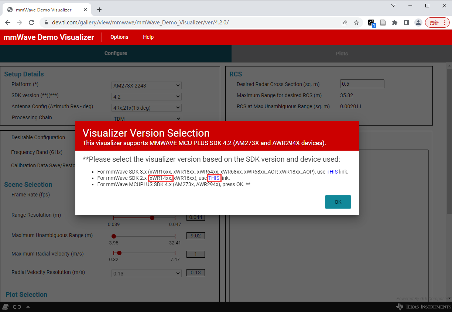
Task: Open the Radial Velocity Resolution dropdown
Action: click(x=147, y=274)
